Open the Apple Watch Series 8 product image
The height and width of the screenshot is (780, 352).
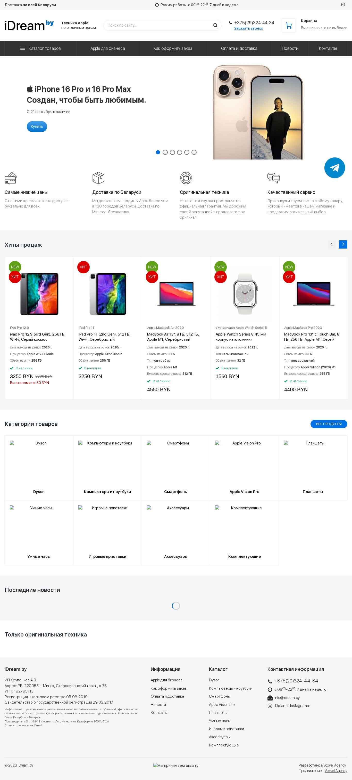[245, 294]
